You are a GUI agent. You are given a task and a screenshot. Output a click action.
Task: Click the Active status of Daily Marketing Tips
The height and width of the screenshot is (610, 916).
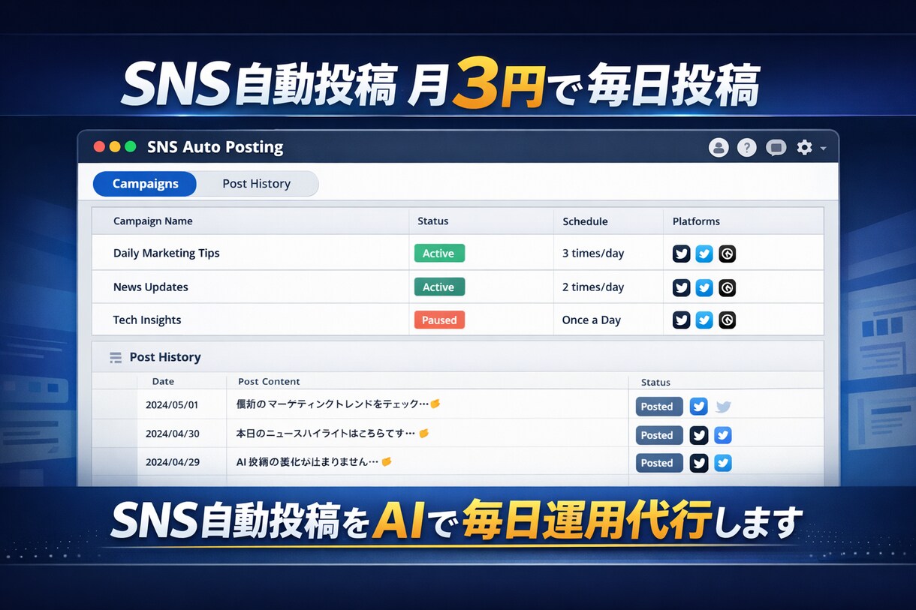(439, 254)
